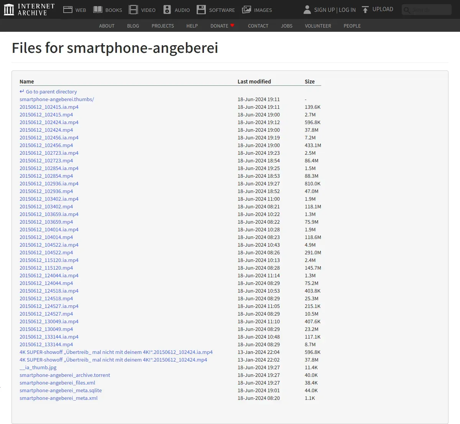Click the Name column header

pos(27,82)
